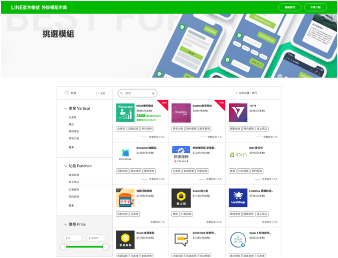Collapse the 功能 Function section
The height and width of the screenshot is (258, 338).
pos(66,166)
